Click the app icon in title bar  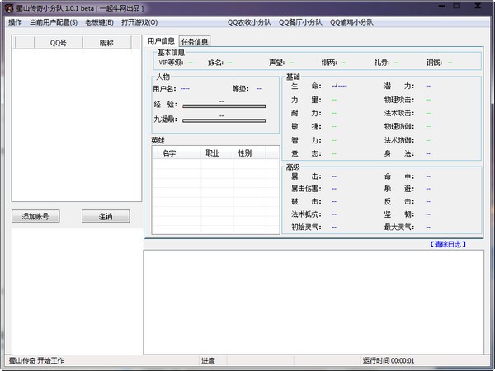tap(9, 8)
